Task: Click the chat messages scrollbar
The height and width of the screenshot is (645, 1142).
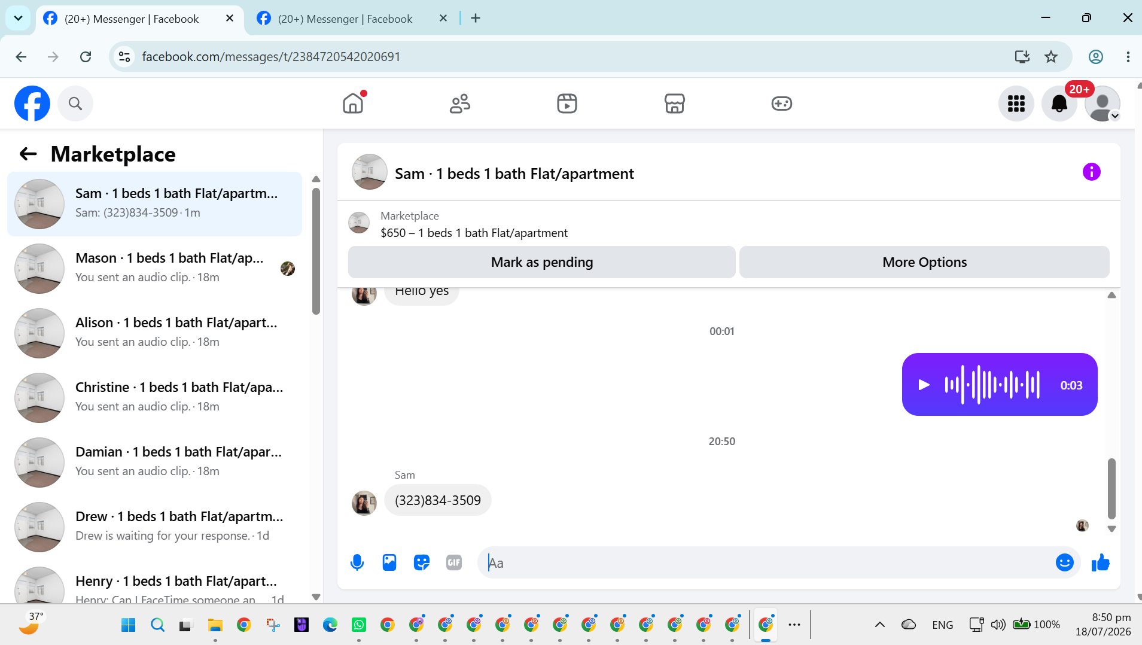Action: coord(1111,488)
